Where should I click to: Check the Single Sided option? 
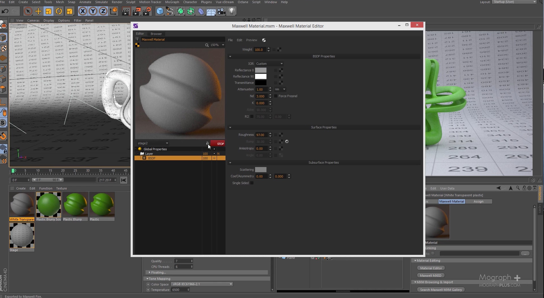pos(252,183)
